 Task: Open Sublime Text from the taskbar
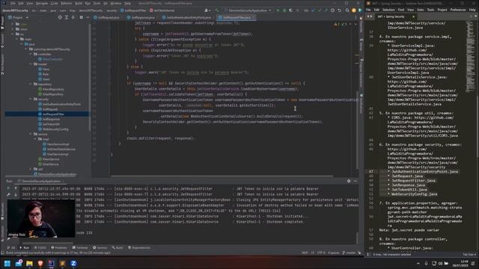62,263
